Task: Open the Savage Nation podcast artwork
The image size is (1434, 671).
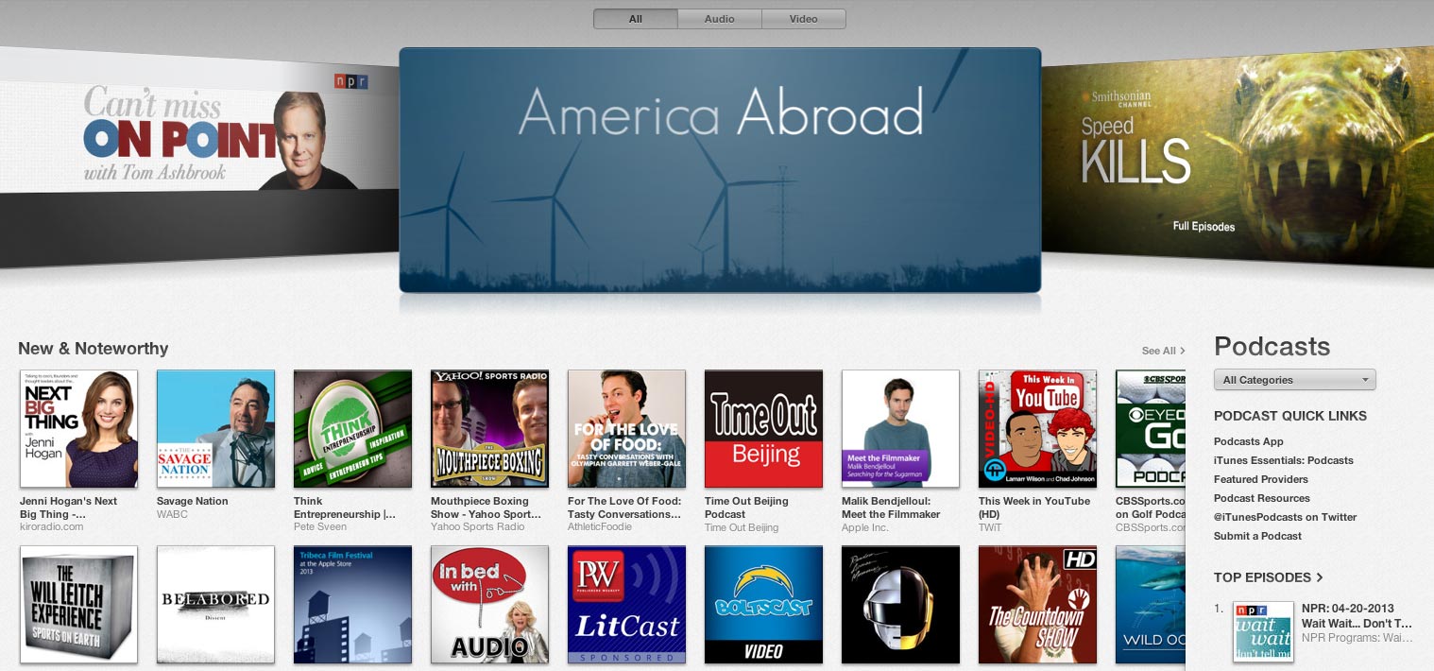Action: click(x=215, y=429)
